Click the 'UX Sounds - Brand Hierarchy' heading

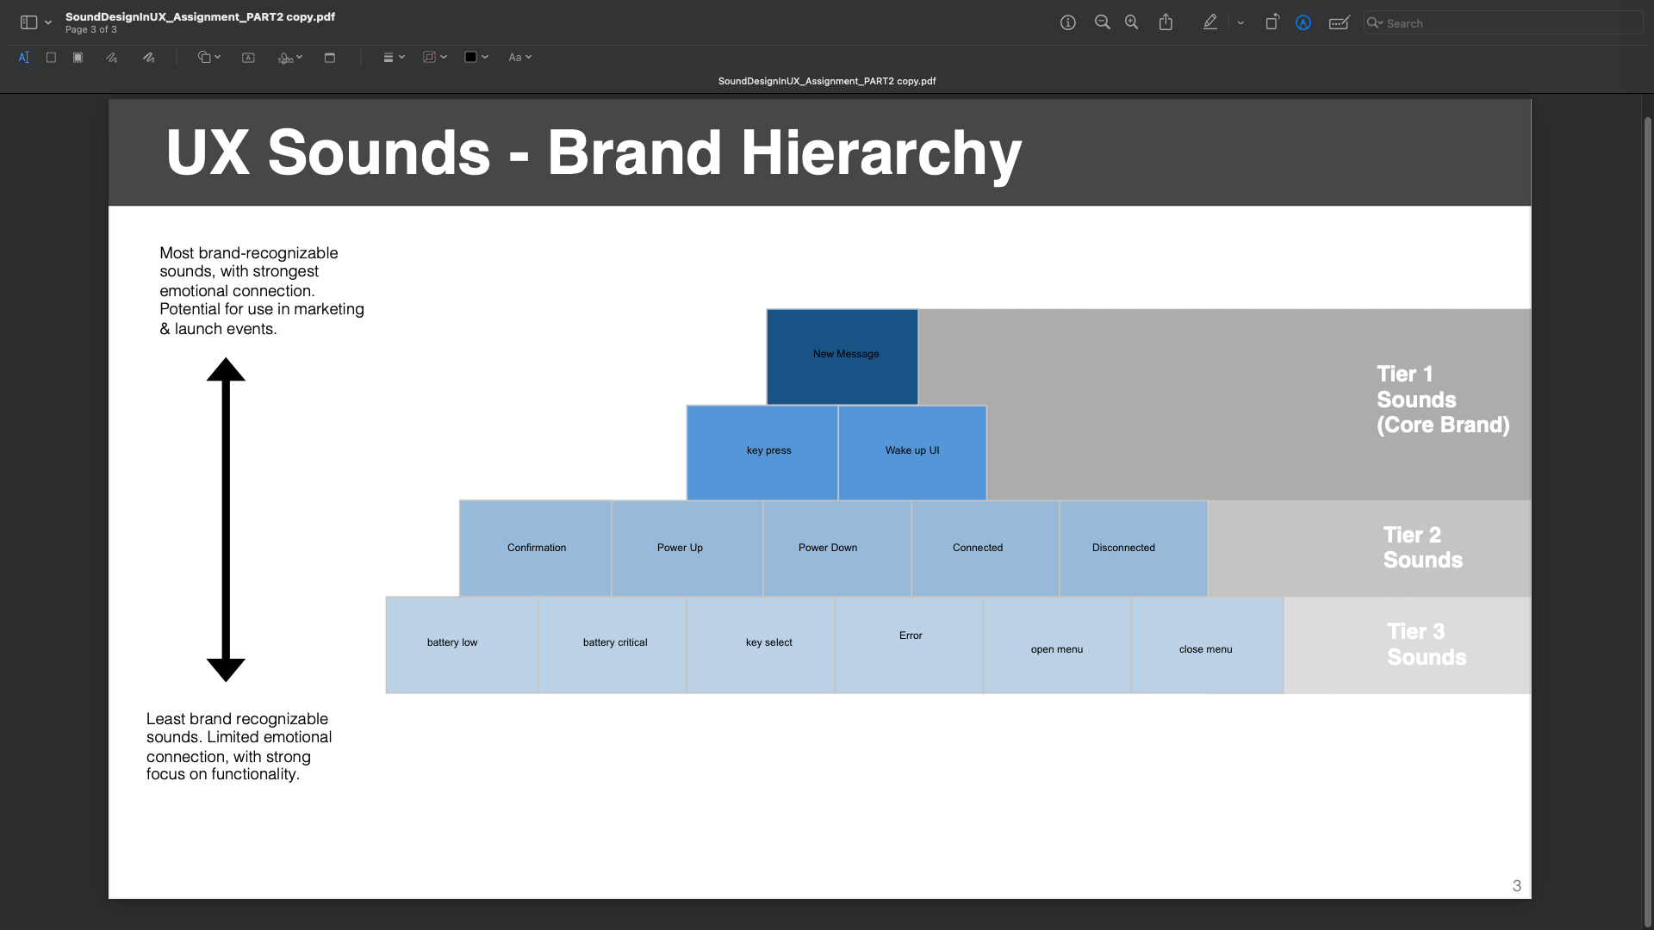pos(594,152)
